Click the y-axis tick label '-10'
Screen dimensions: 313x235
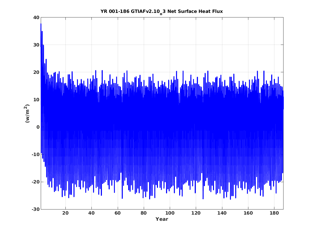pos(35,154)
